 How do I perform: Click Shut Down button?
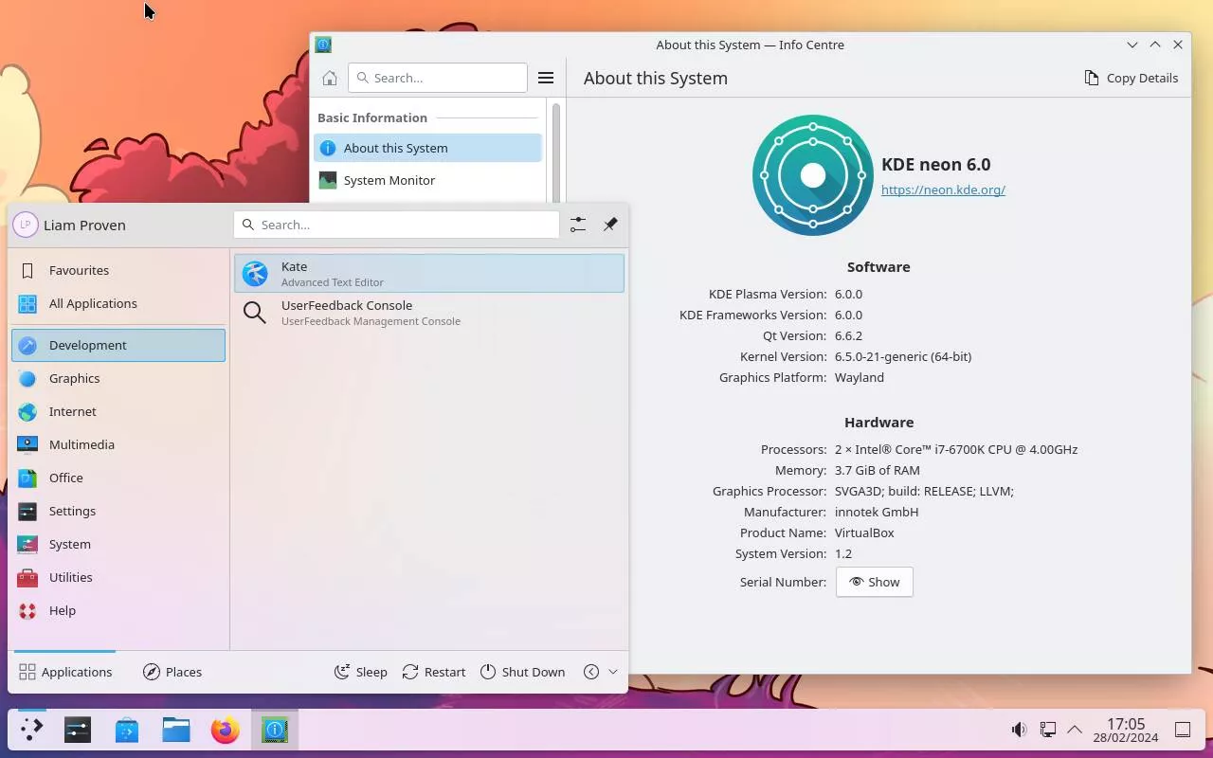[x=522, y=672]
